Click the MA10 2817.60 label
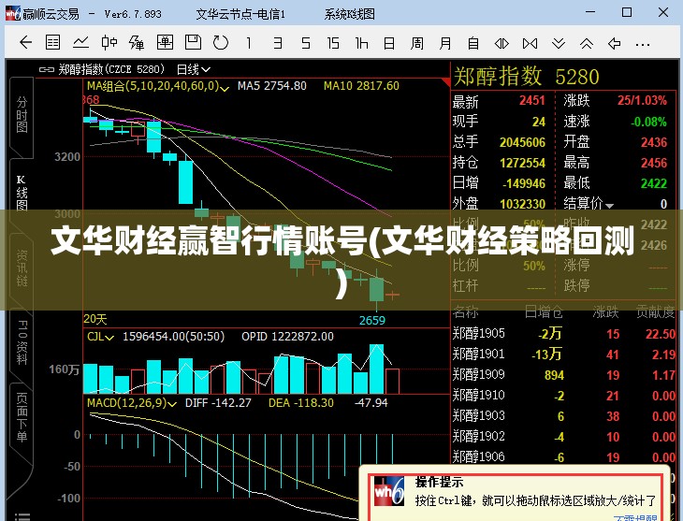The image size is (683, 521). (x=361, y=86)
